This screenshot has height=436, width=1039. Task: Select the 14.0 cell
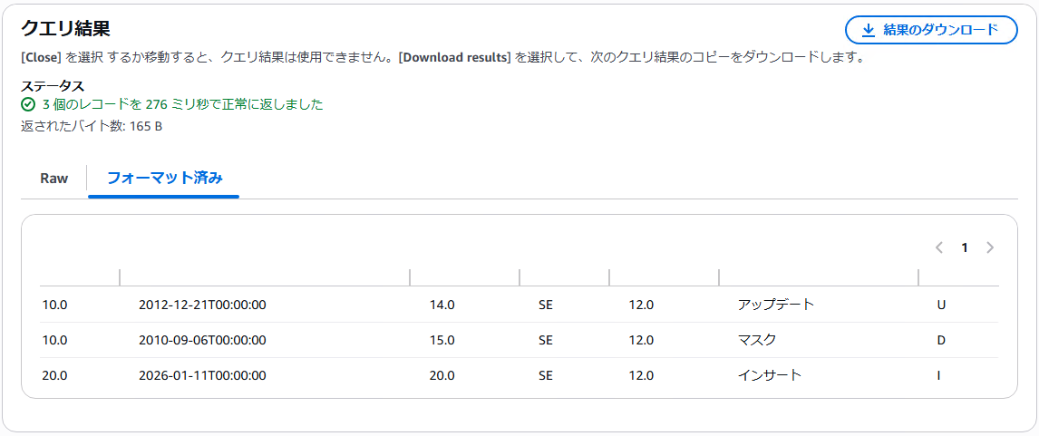[x=442, y=305]
